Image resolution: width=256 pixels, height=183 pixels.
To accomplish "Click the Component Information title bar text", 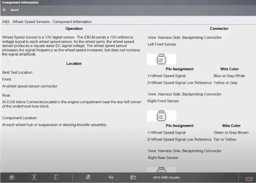I will (20, 3).
